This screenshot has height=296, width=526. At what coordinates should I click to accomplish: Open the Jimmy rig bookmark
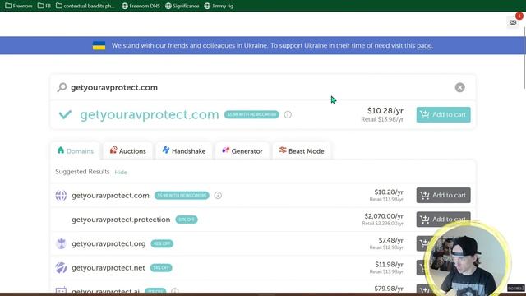219,6
